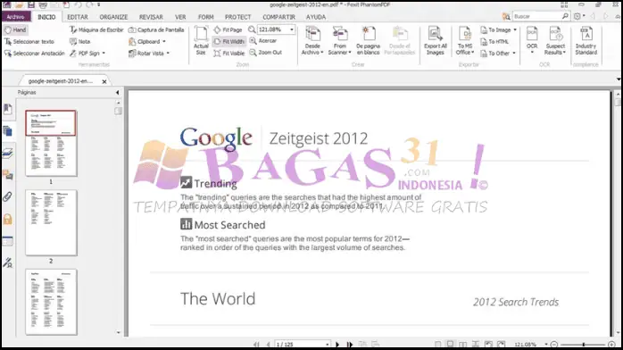The width and height of the screenshot is (623, 350).
Task: Click the zoom slider in status bar
Action: [x=583, y=345]
